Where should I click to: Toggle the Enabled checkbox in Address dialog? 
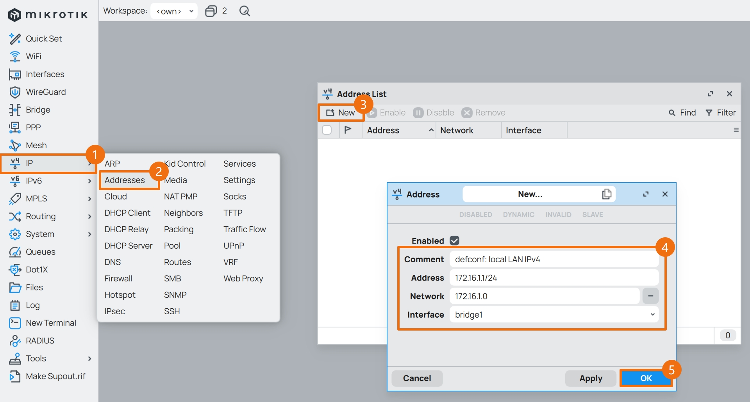(454, 240)
